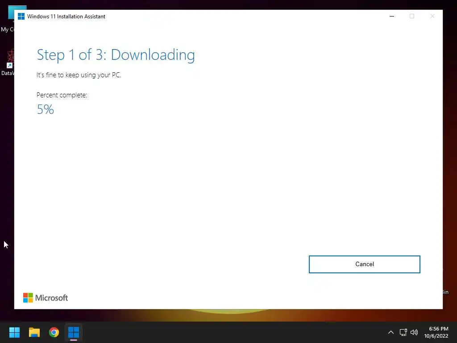Image resolution: width=457 pixels, height=343 pixels.
Task: Select the Data shortcut desktop icon
Action: point(7,63)
